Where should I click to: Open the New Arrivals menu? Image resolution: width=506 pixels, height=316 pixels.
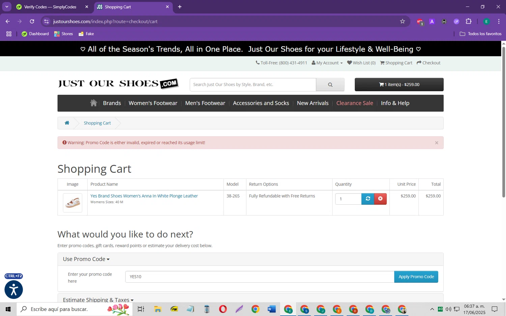[313, 103]
